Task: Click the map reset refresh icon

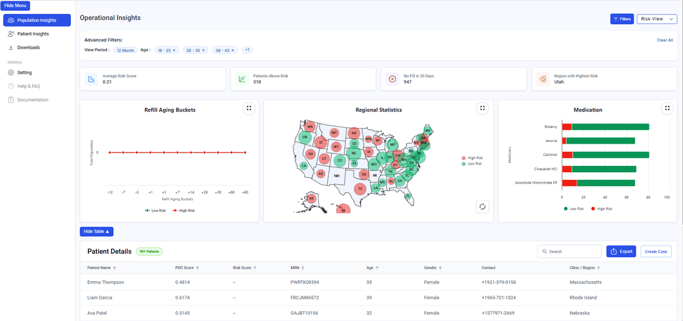Action: point(483,206)
